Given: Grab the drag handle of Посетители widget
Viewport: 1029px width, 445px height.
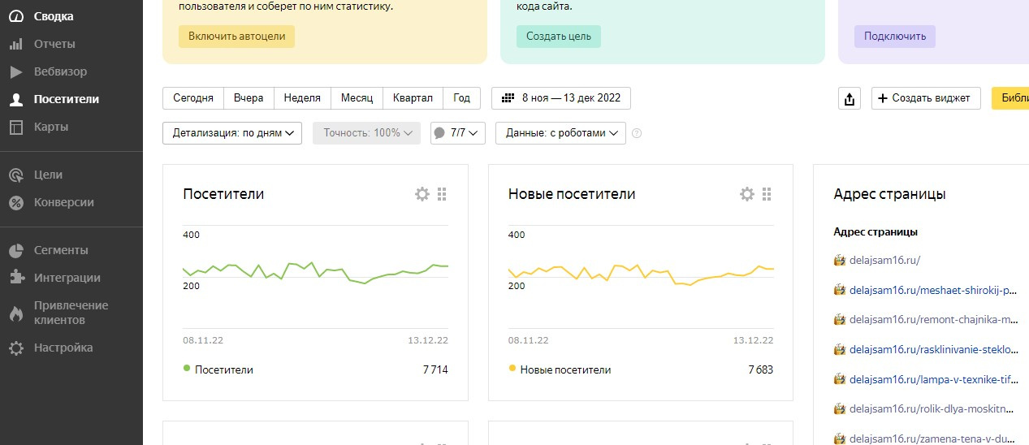Looking at the screenshot, I should 442,194.
